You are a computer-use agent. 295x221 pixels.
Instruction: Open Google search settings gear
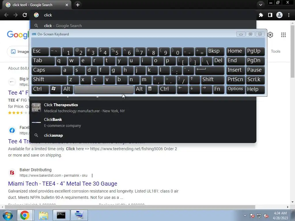(270, 35)
